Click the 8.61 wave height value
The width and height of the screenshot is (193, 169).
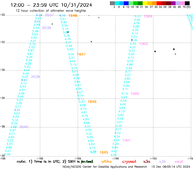point(24,80)
